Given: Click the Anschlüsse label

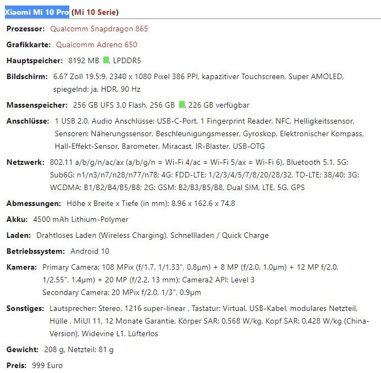Looking at the screenshot, I should pyautogui.click(x=27, y=121).
